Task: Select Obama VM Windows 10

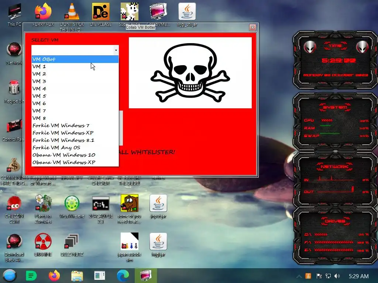Action: [x=75, y=155]
